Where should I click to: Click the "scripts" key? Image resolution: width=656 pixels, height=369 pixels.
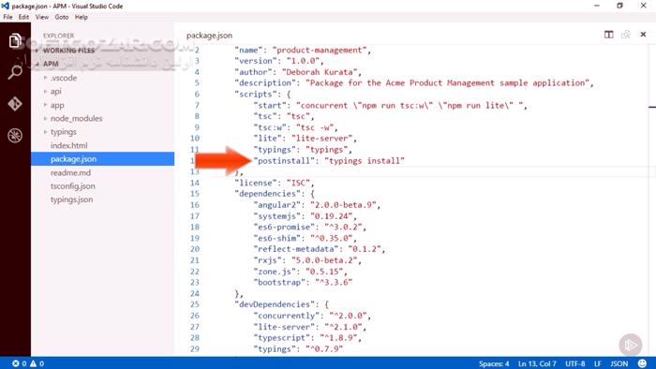[x=256, y=94]
